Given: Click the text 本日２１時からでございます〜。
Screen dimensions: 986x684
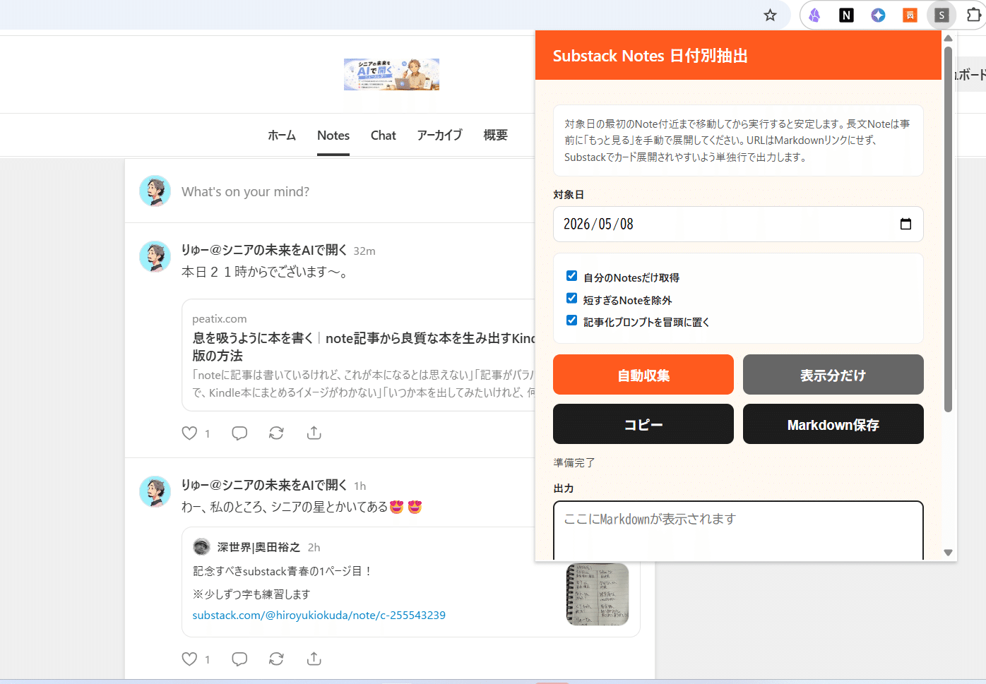Looking at the screenshot, I should click(266, 272).
